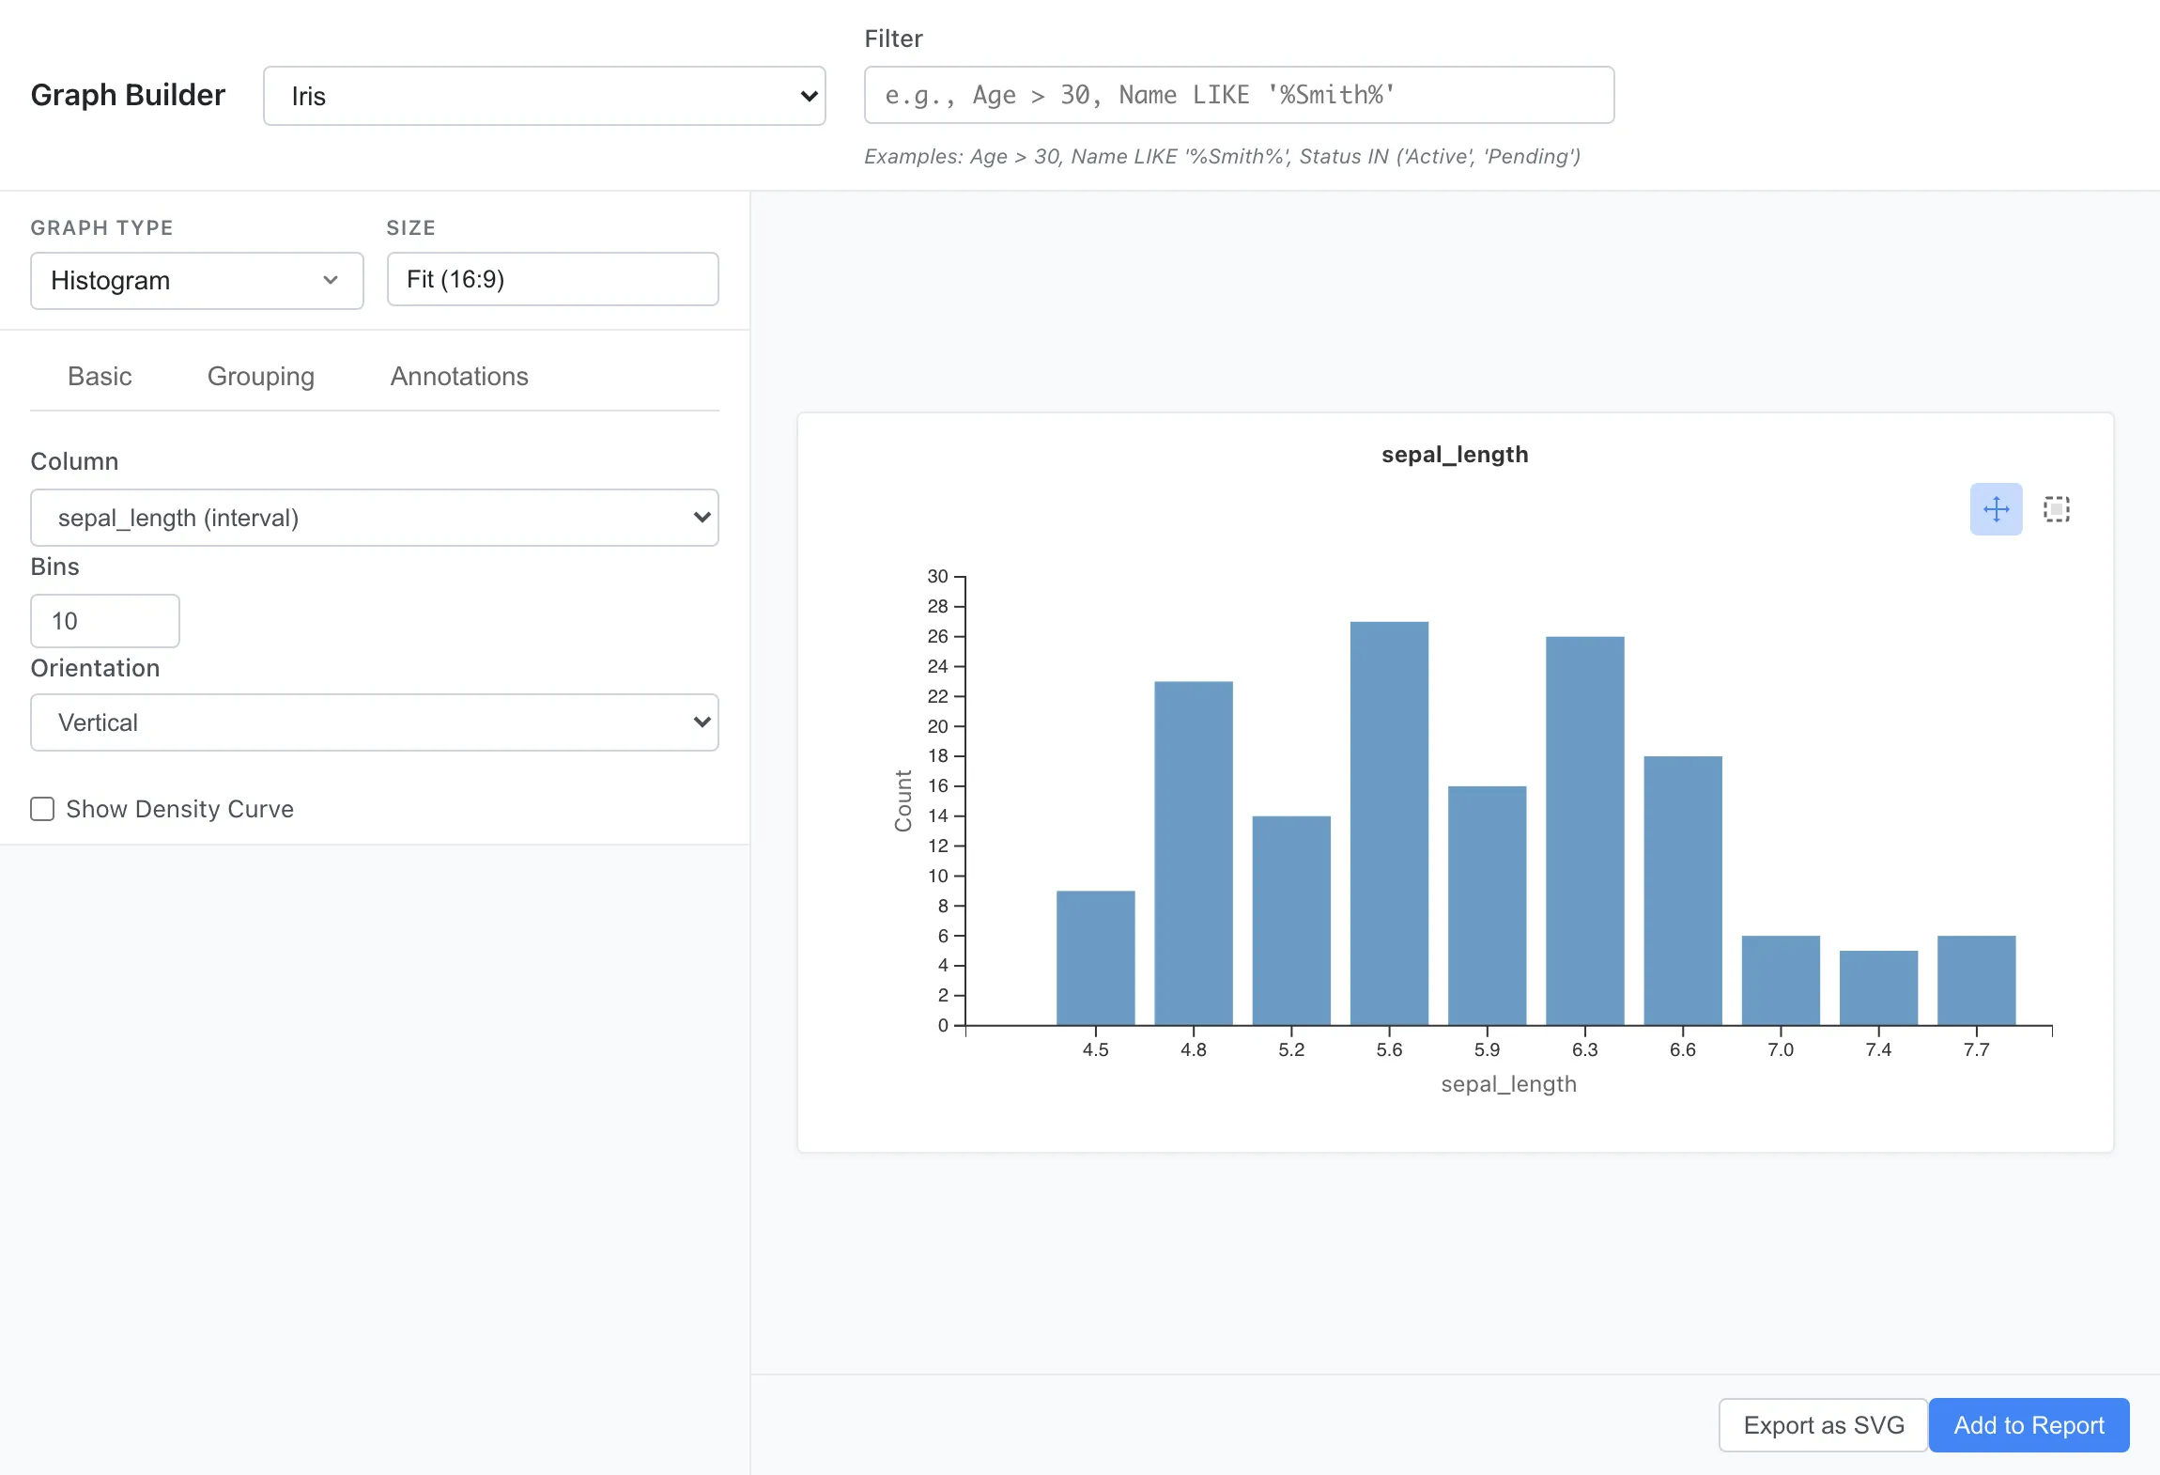Image resolution: width=2160 pixels, height=1475 pixels.
Task: Click the tallest histogram bar at 5.6
Action: (x=1389, y=823)
